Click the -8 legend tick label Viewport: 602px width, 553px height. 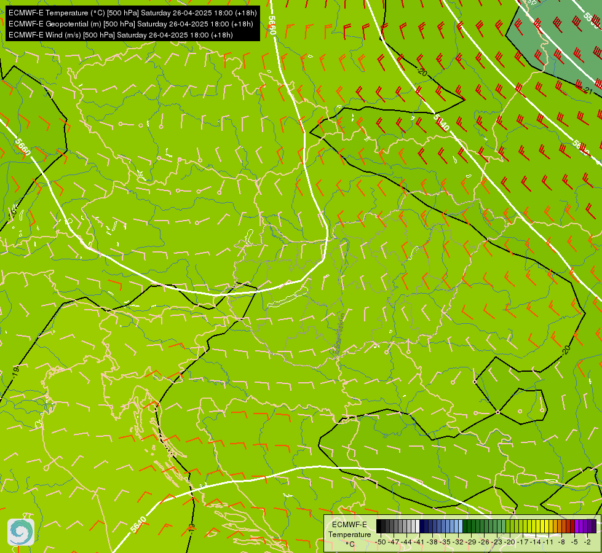click(x=561, y=542)
